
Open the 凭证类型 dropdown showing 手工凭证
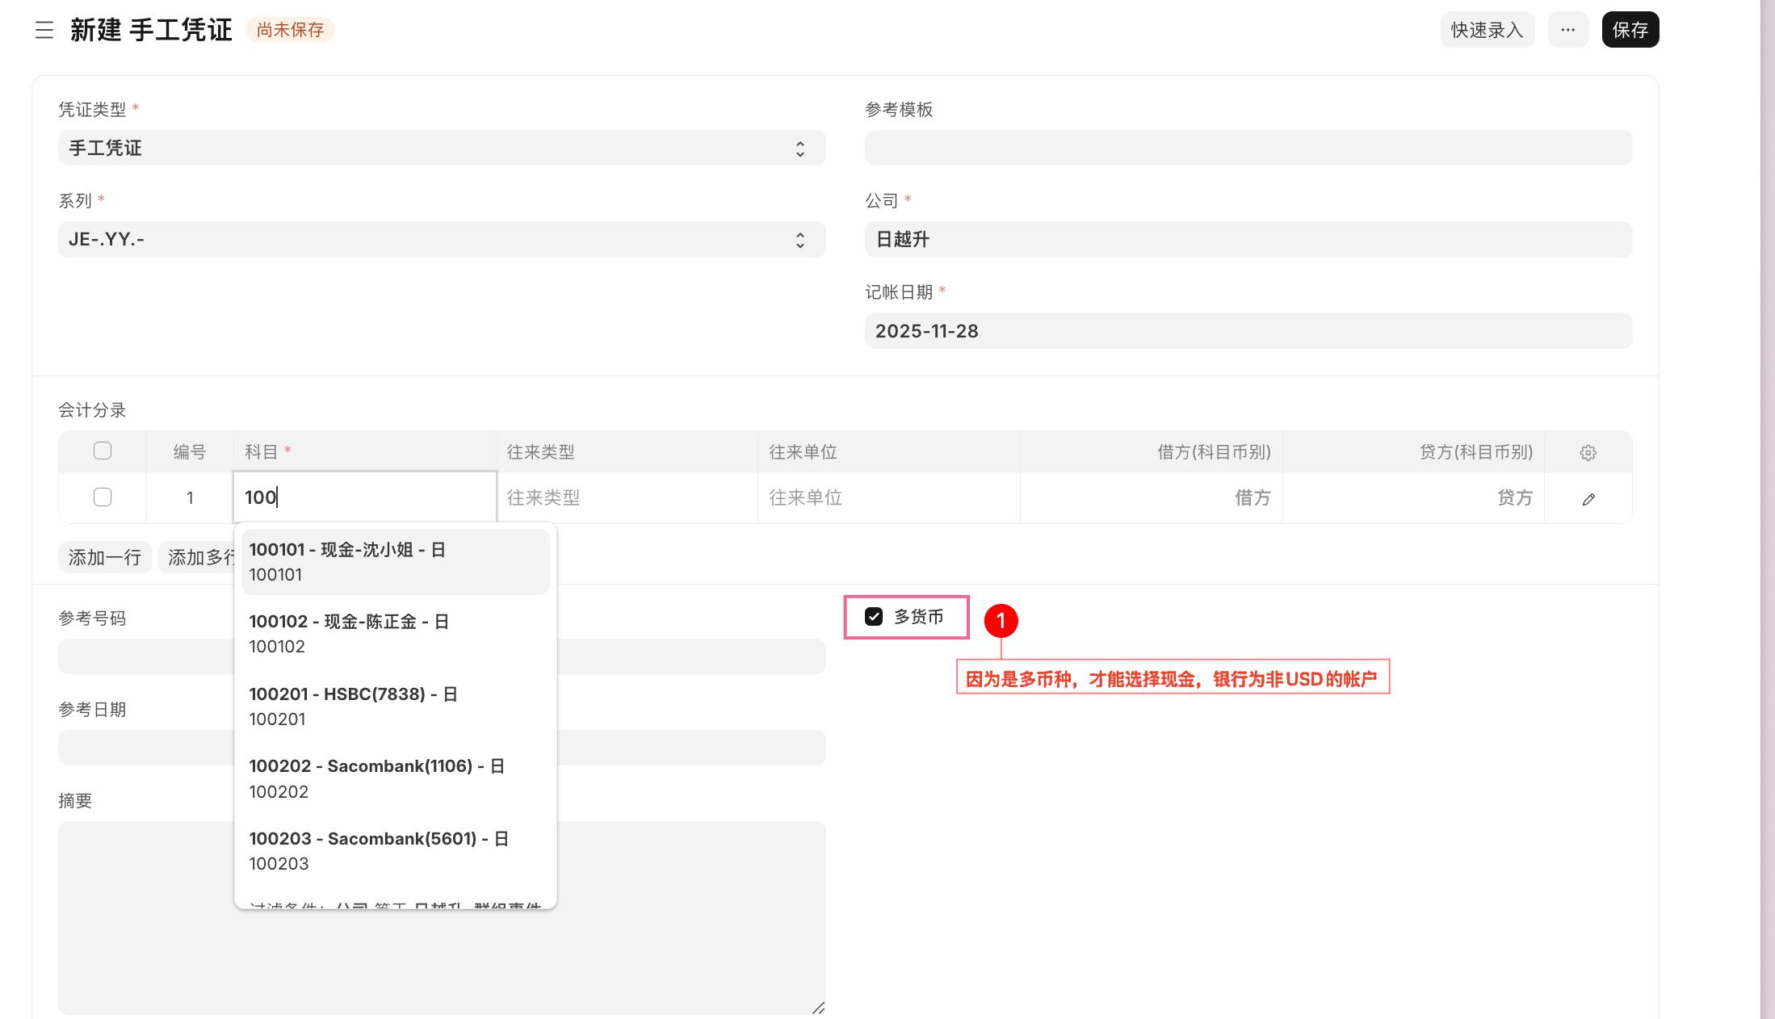pyautogui.click(x=441, y=149)
